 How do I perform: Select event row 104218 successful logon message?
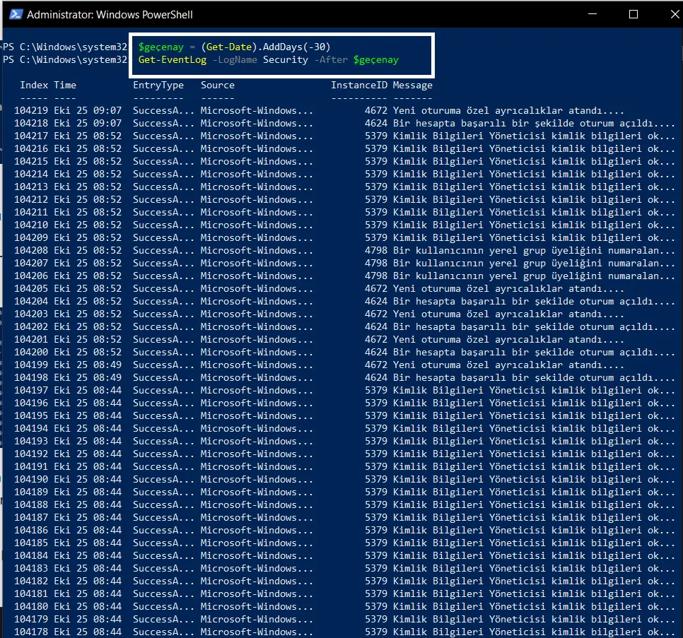coord(534,124)
